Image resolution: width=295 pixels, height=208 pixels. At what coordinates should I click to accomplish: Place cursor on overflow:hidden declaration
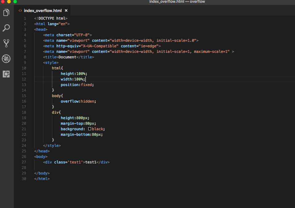[x=78, y=101]
